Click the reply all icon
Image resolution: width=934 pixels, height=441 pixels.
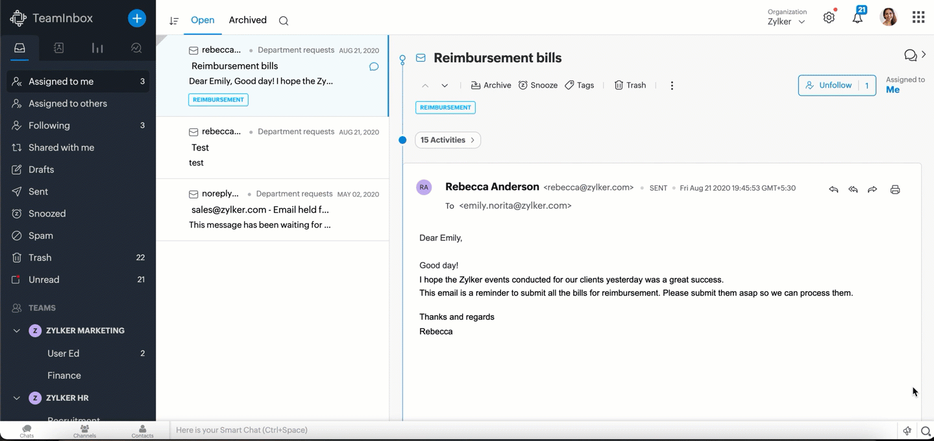click(x=853, y=189)
